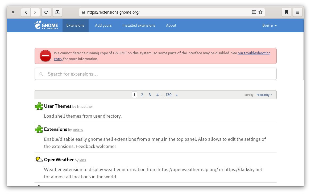Go to results page 2
This screenshot has width=311, height=194.
click(x=142, y=95)
